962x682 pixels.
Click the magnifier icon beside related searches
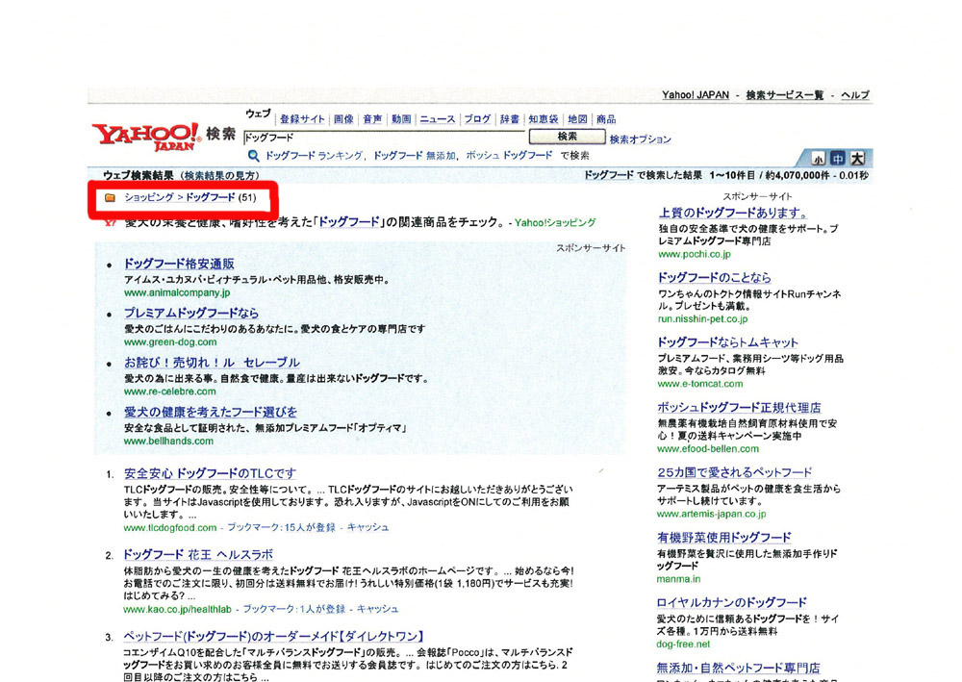click(x=253, y=156)
